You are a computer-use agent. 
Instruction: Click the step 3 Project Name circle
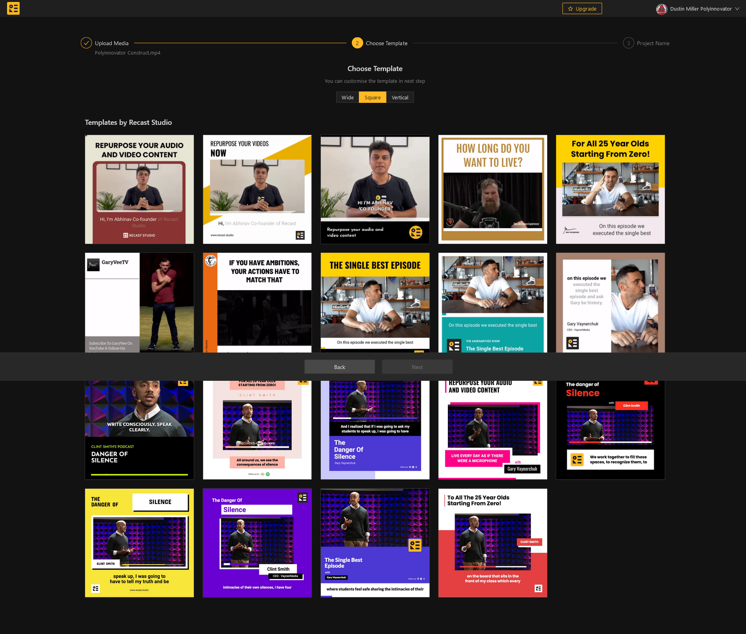(628, 43)
